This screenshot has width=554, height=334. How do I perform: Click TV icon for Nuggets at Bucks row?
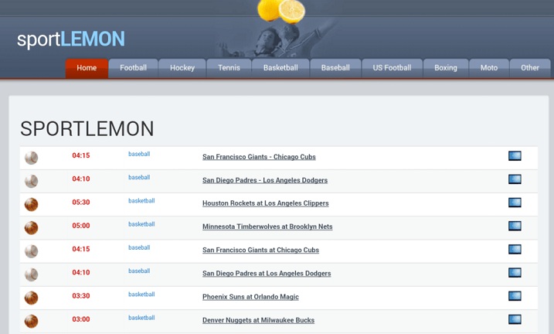[x=515, y=319]
